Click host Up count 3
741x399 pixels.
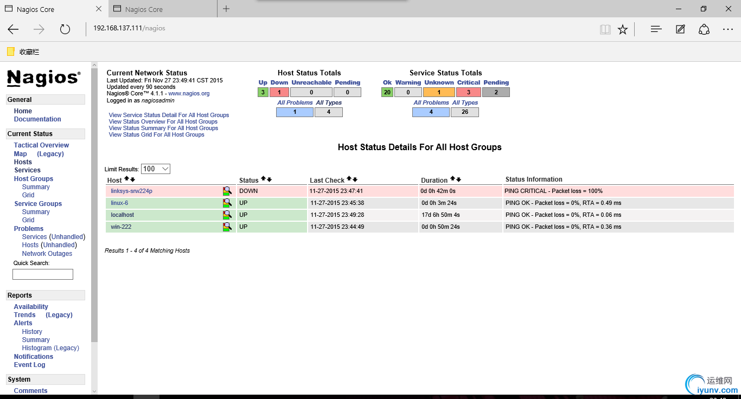(263, 92)
